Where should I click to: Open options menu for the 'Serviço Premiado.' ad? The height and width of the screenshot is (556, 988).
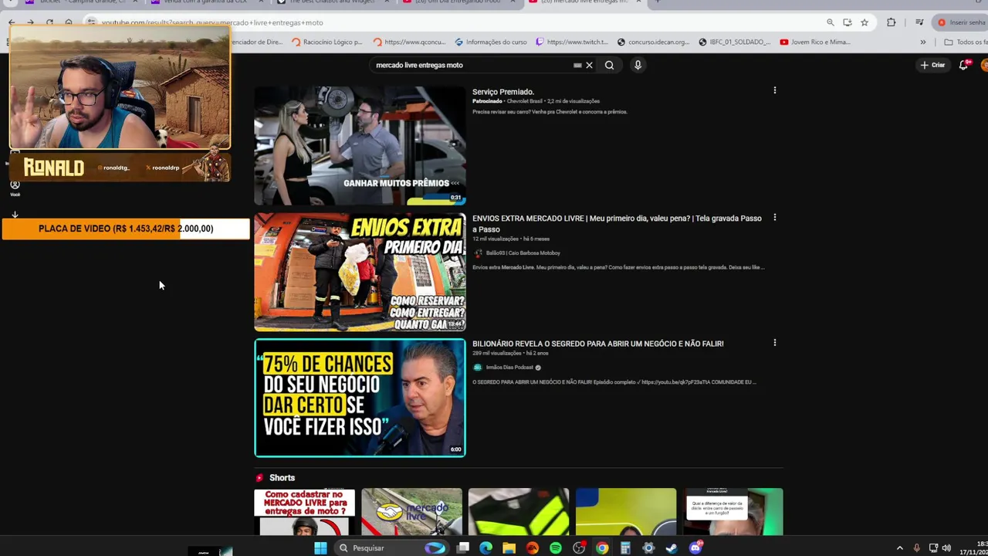pyautogui.click(x=774, y=90)
